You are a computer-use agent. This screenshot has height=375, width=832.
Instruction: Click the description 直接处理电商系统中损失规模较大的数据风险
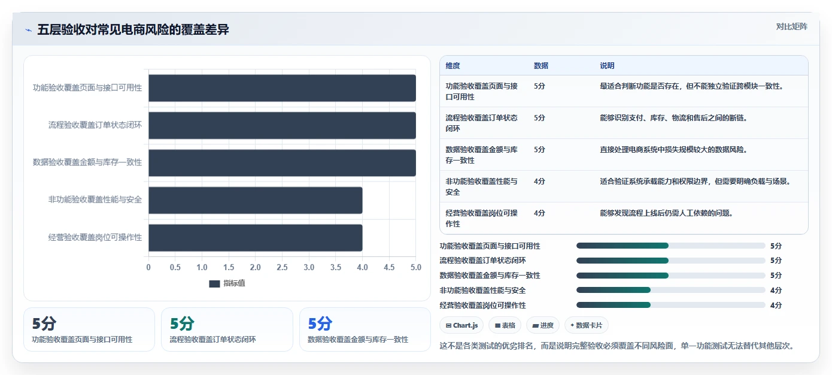point(674,149)
